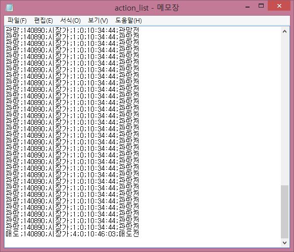Click the scroll down arrow
This screenshot has height=252, width=294.
284,242
